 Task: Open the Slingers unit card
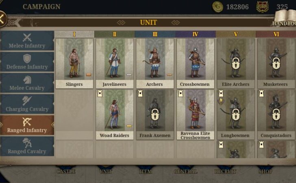[74, 63]
